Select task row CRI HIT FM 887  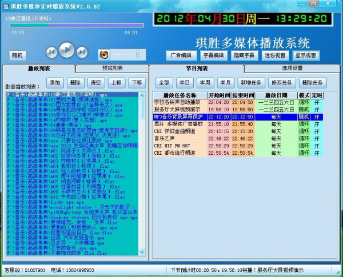tap(238, 146)
